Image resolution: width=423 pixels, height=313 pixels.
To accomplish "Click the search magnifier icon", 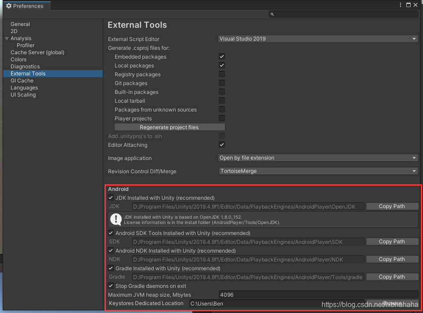I will pyautogui.click(x=272, y=14).
